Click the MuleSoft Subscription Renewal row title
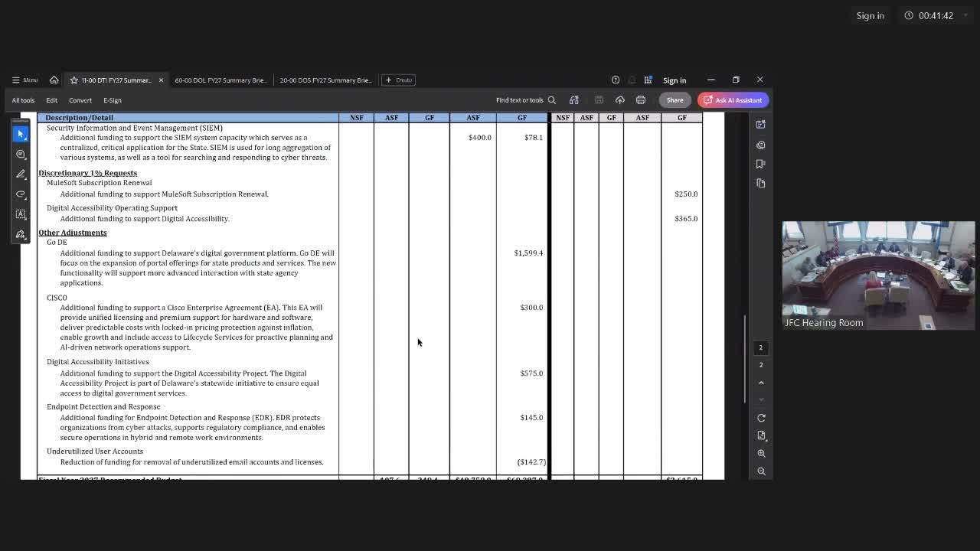Image resolution: width=980 pixels, height=551 pixels. (x=100, y=183)
